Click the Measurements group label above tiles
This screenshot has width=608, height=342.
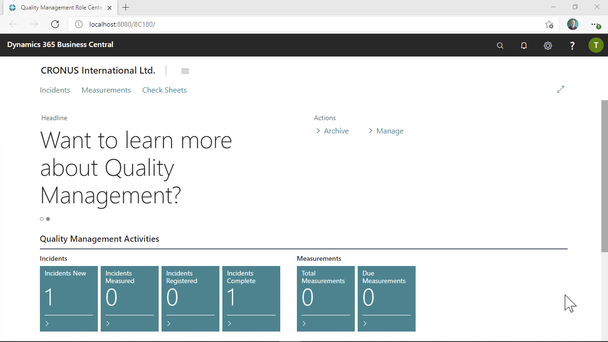tap(319, 259)
